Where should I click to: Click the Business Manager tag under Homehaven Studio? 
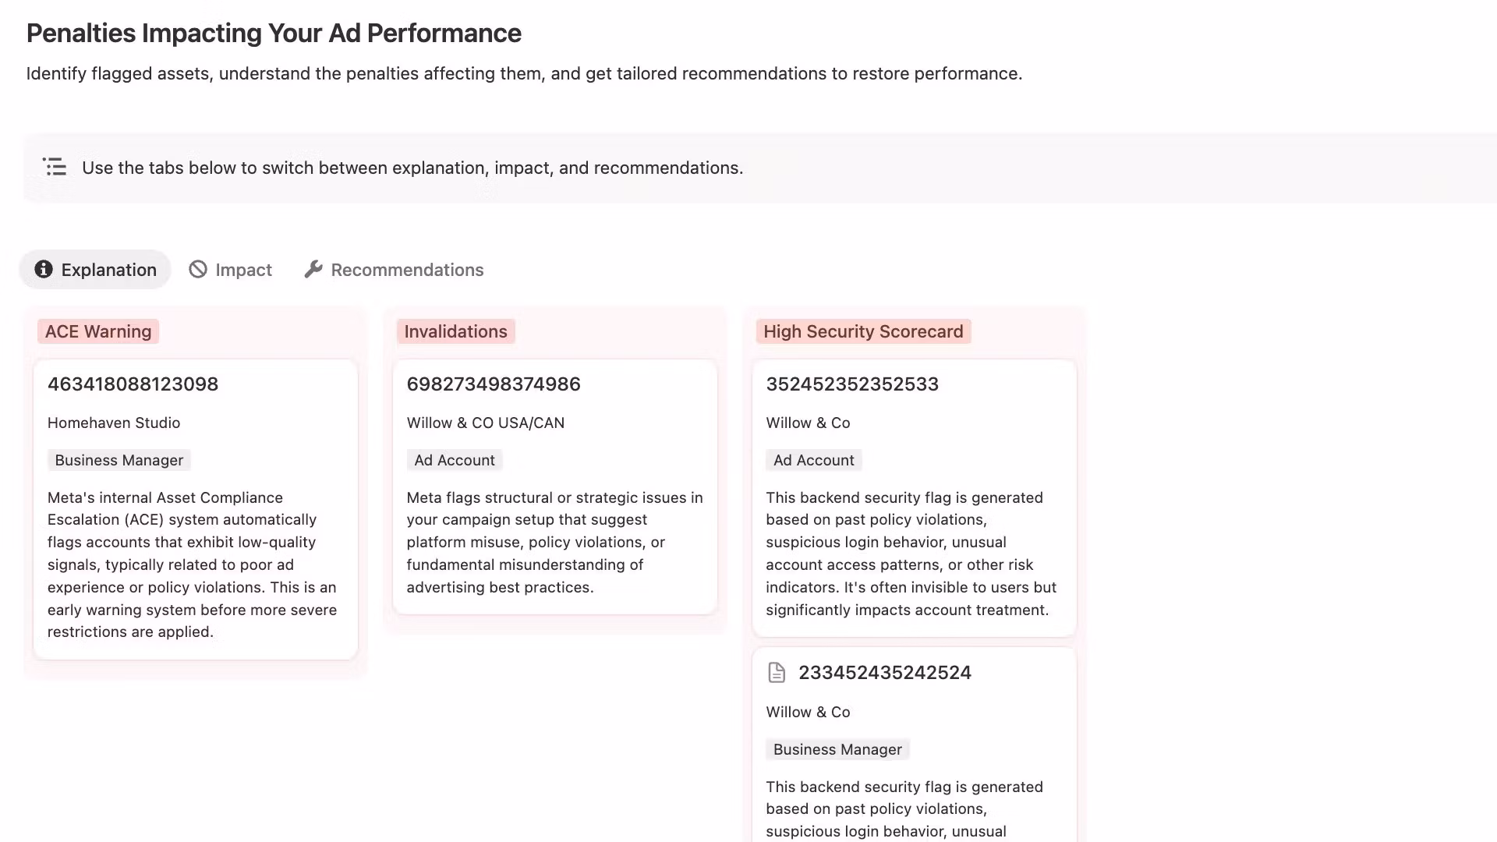coord(119,460)
